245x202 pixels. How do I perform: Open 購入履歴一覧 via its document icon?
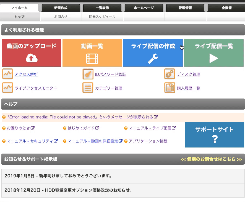pos(170,88)
